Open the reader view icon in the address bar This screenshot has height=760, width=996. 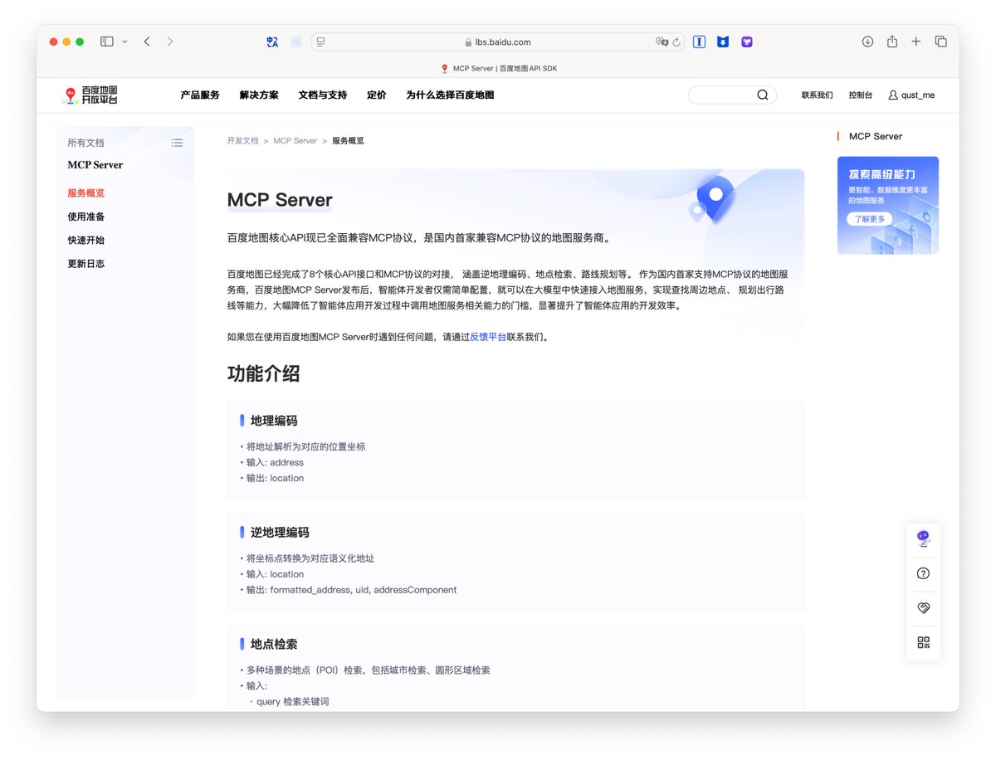(321, 41)
